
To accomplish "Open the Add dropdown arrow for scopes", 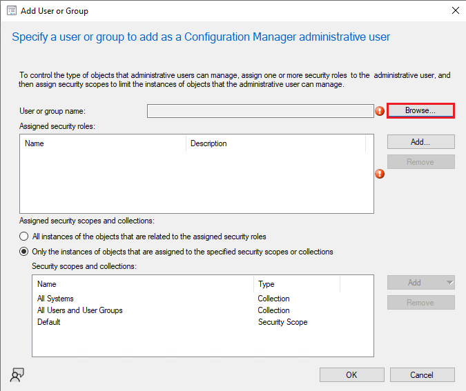I will pyautogui.click(x=450, y=282).
